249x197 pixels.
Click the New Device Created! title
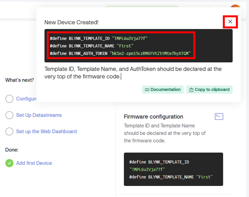71,22
